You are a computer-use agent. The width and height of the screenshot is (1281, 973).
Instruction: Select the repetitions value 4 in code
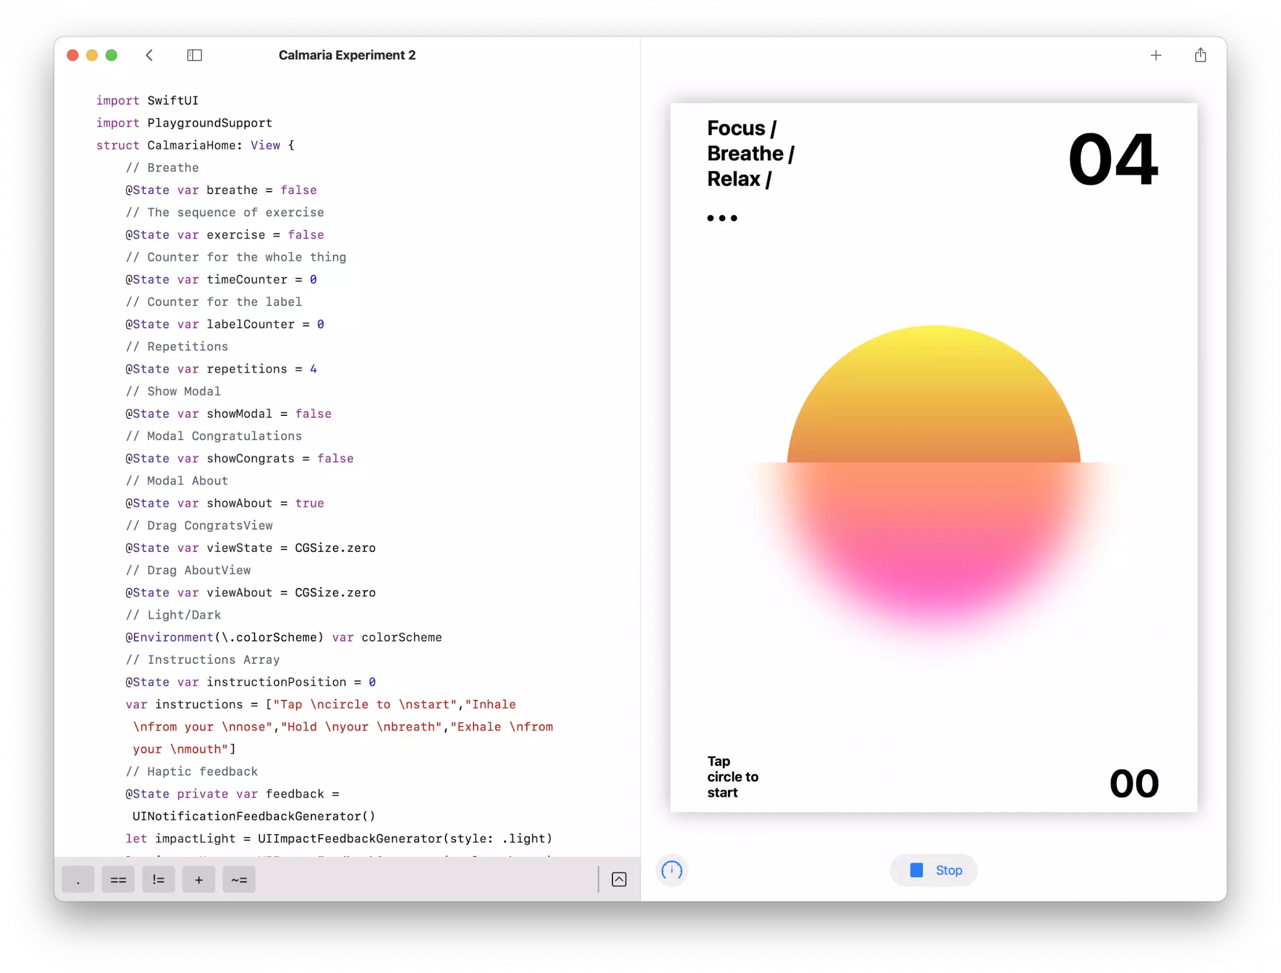click(x=313, y=369)
